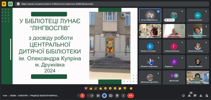Open the 'Ще 60 осіб' tile

click(x=174, y=78)
